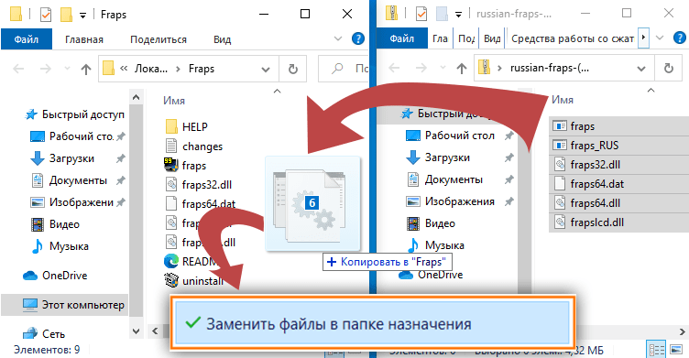Select fraps64.dat in Fraps folder
Image resolution: width=689 pixels, height=358 pixels.
(x=201, y=204)
